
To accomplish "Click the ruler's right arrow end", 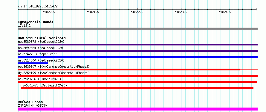I will pos(257,9).
